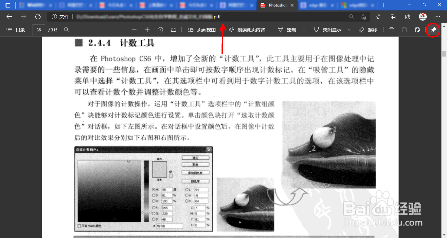Screen dimensions: 447x238
Task: Click the page number field showing 36
Action: tap(39, 30)
